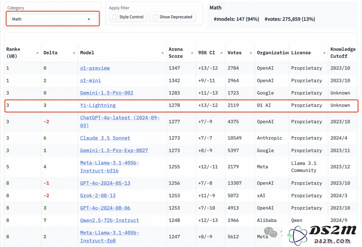This screenshot has width=362, height=247.
Task: Click the 2024/3 cutoff for Grok-2
Action: 339,196
